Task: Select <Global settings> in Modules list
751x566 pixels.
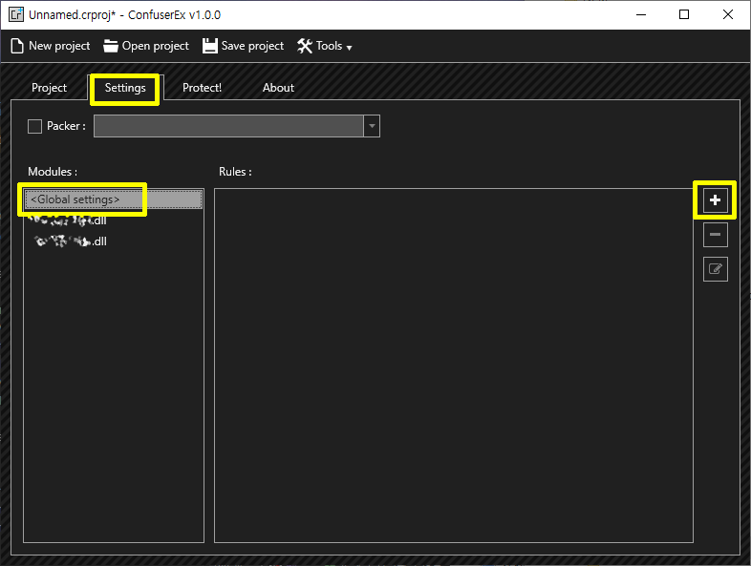Action: tap(114, 199)
